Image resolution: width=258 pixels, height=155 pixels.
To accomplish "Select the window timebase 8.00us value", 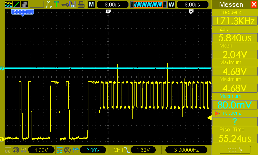I will click(x=192, y=5).
